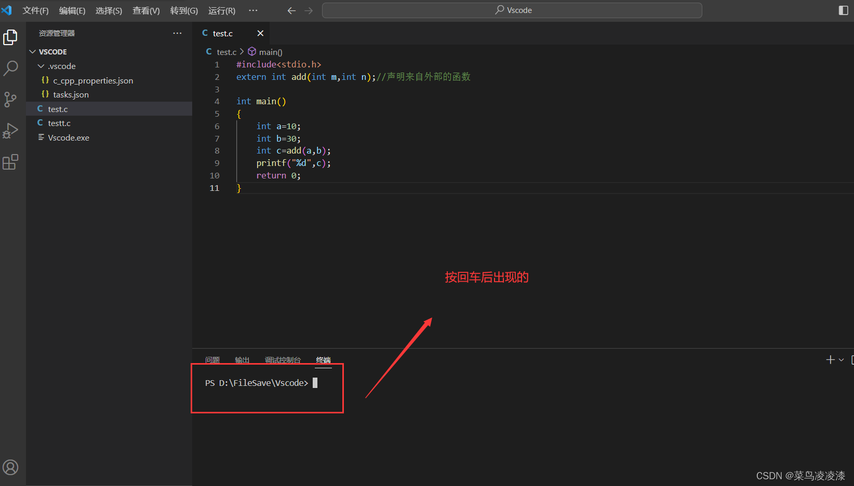This screenshot has width=854, height=486.
Task: Select the 终端 panel tab
Action: tap(323, 359)
